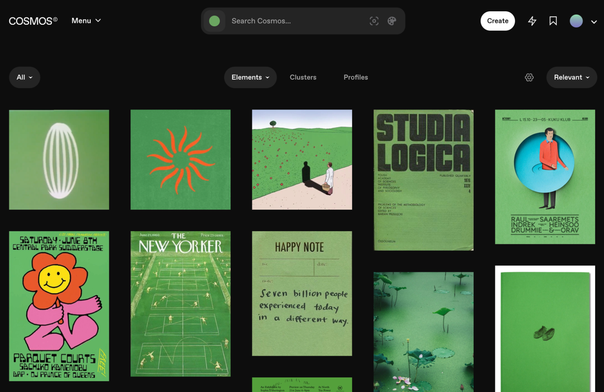Switch to the Clusters tab

(x=303, y=77)
